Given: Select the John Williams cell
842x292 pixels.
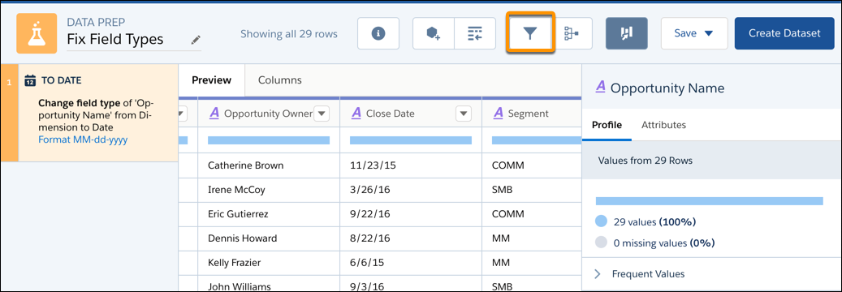Looking at the screenshot, I should click(x=269, y=284).
